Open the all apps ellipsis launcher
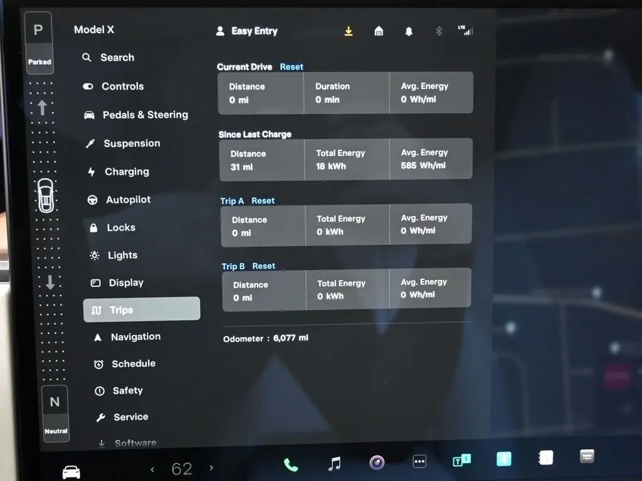The height and width of the screenshot is (481, 642). (419, 462)
